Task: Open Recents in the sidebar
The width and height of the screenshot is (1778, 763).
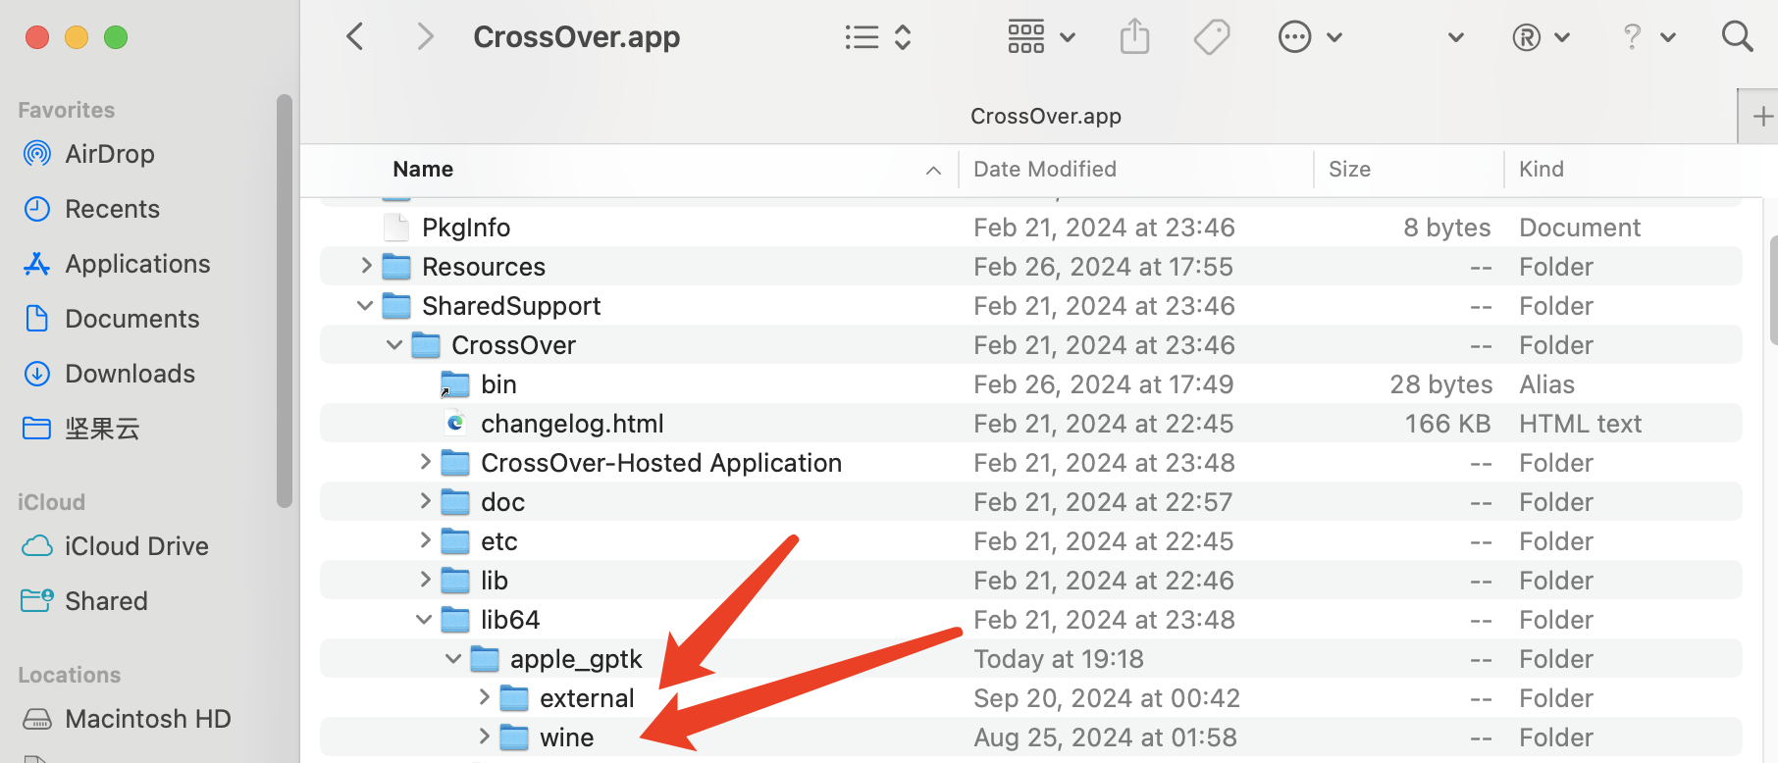Action: click(111, 209)
